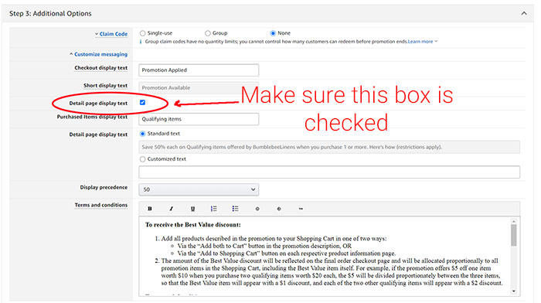This screenshot has width=541, height=303.
Task: Expand the chevron next to Learn more
Action: (x=437, y=42)
